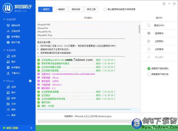Click 当前固件 iPhone4,1_8.2_12D508_Restore.ipsw text

pyautogui.click(x=88, y=116)
